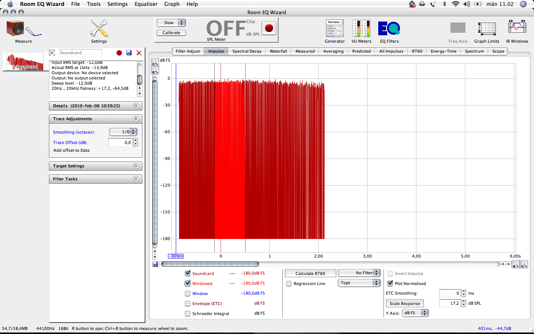Image resolution: width=534 pixels, height=334 pixels.
Task: Switch to the Filter Adjust tab
Action: tap(188, 51)
